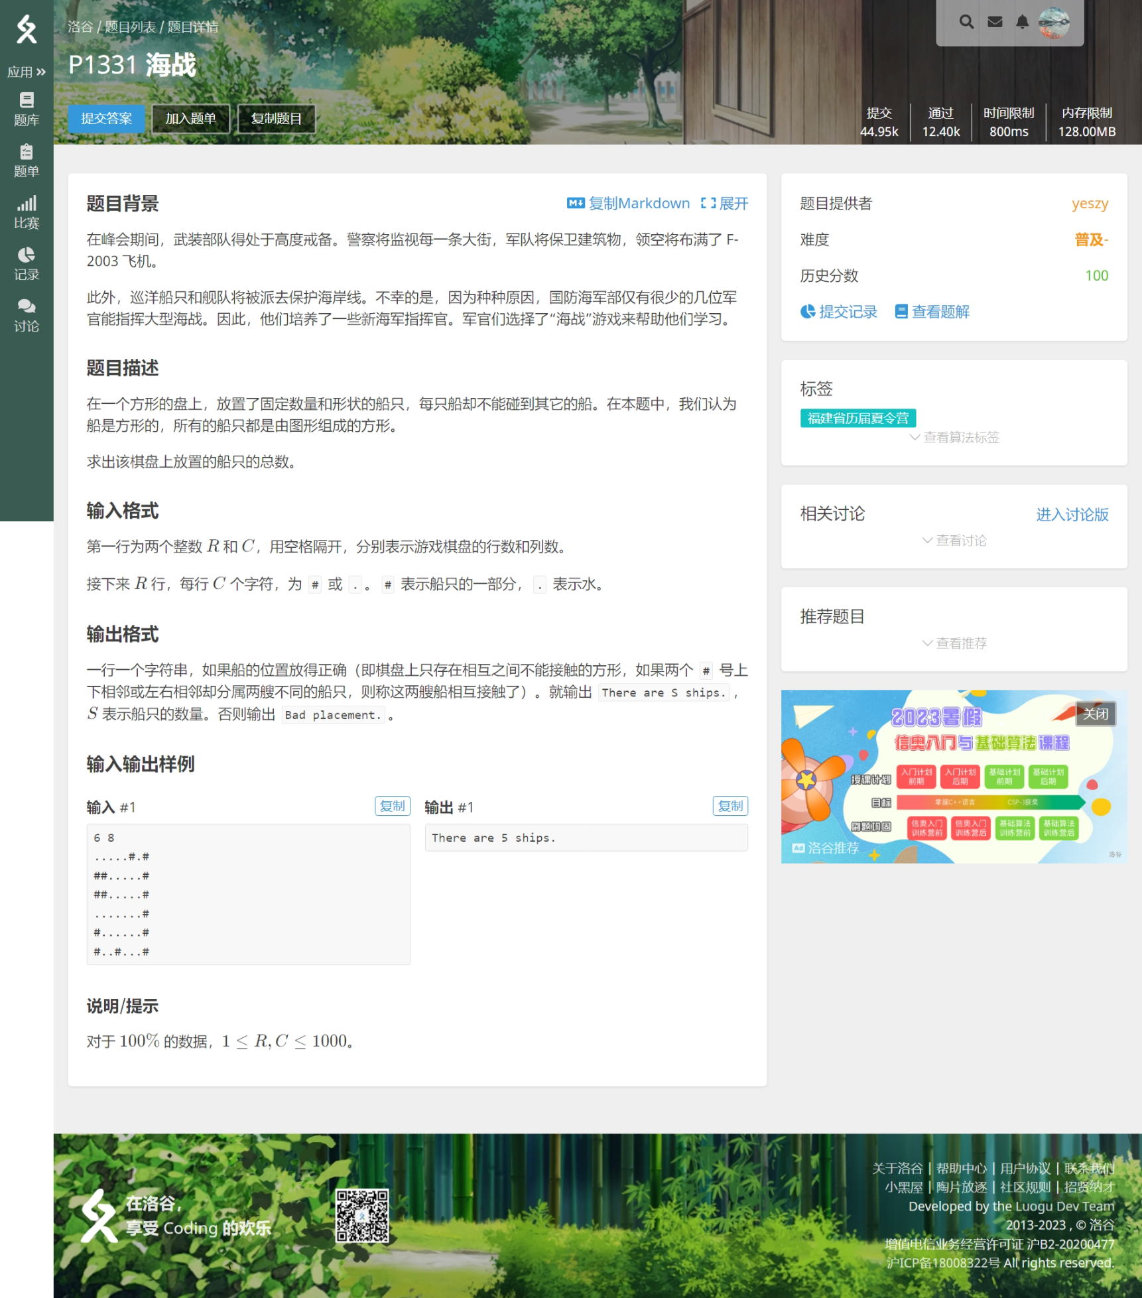Click 社区规则 footer link
The width and height of the screenshot is (1142, 1298).
(1025, 1187)
